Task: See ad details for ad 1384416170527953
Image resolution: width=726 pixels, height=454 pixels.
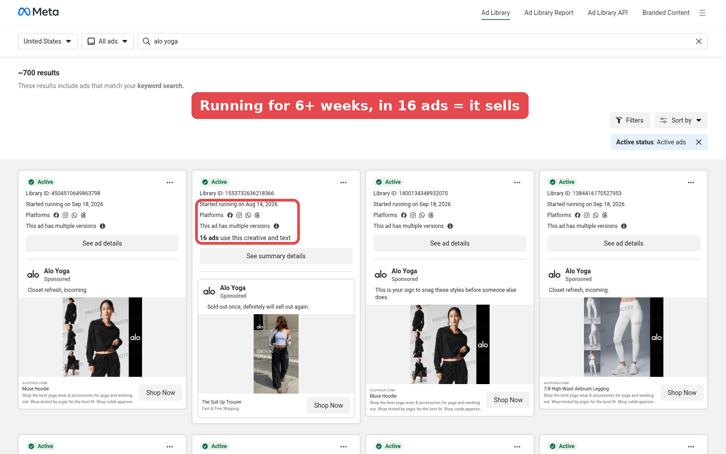Action: point(623,243)
